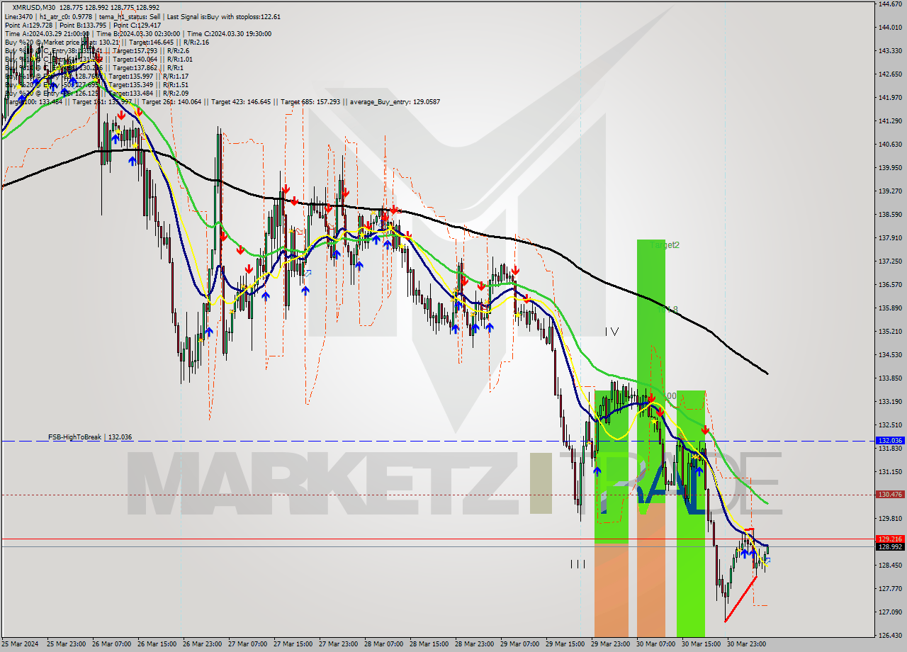The image size is (907, 652).
Task: Click the 142.650 price axis label
Action: coord(890,74)
